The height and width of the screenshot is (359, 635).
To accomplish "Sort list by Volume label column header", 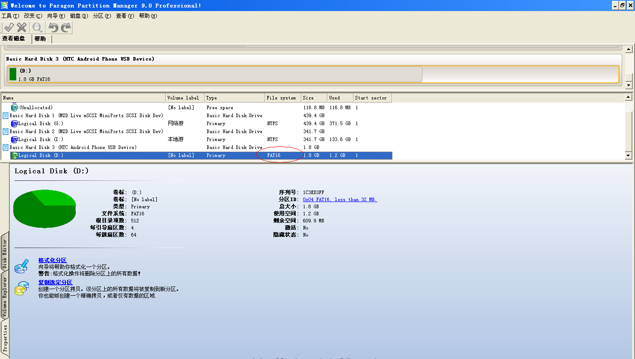I will (185, 98).
